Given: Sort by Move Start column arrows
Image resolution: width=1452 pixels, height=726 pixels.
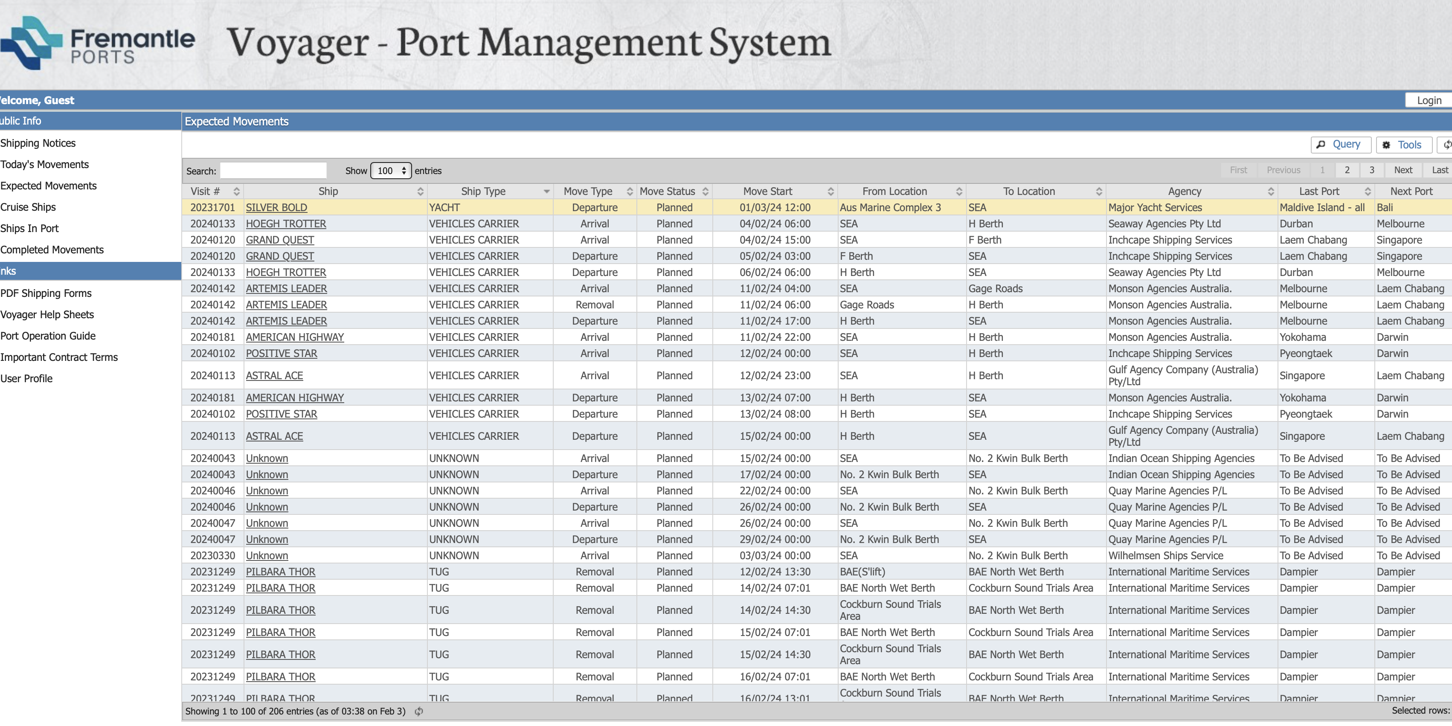Looking at the screenshot, I should [830, 192].
